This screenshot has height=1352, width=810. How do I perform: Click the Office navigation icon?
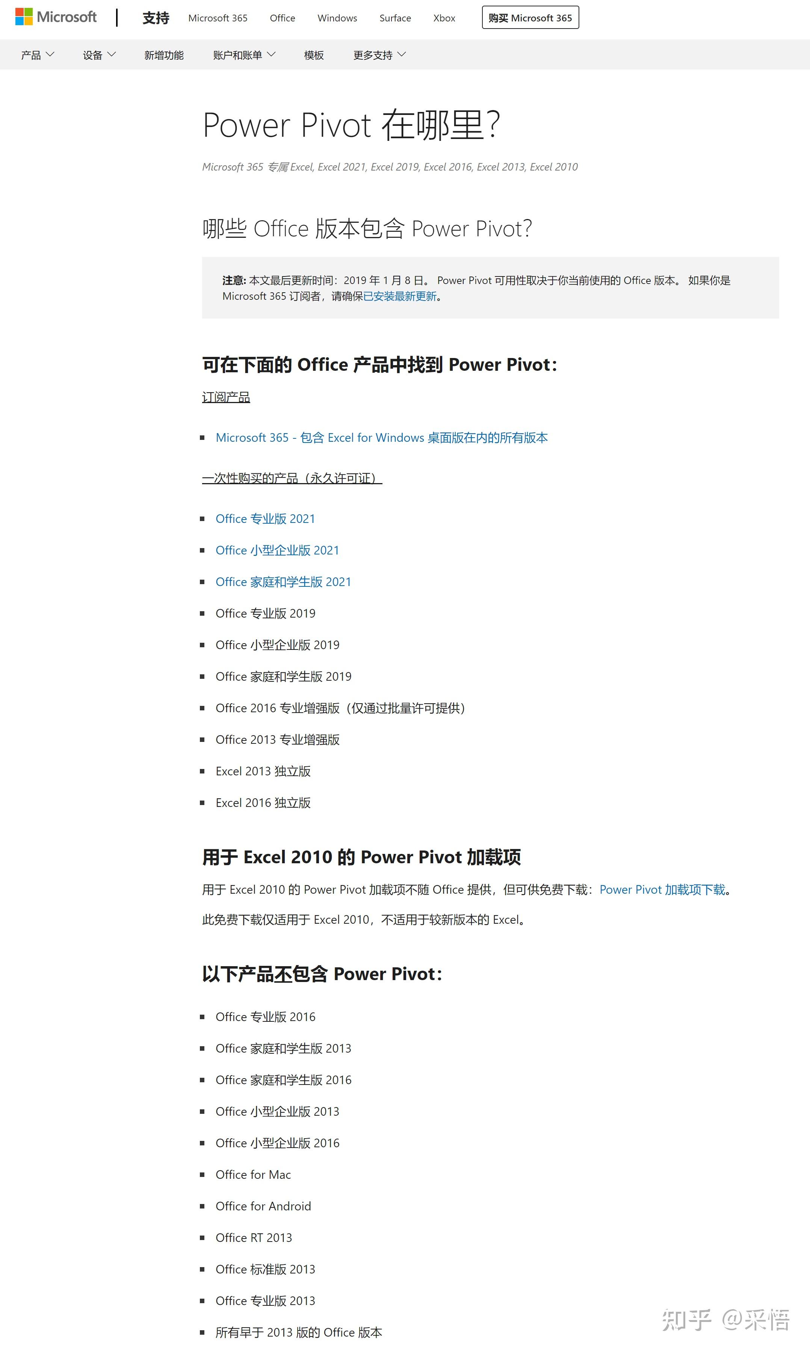click(283, 17)
